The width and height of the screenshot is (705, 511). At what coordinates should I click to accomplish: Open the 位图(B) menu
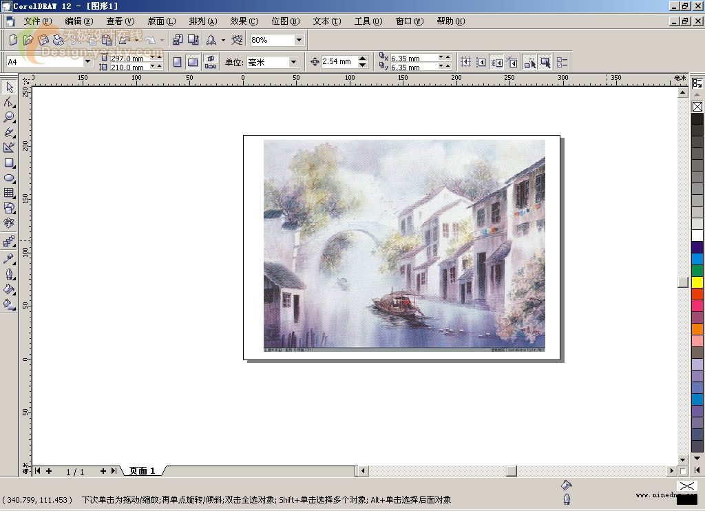click(286, 21)
